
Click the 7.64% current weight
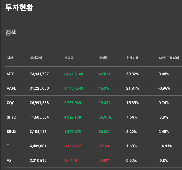coord(132,117)
